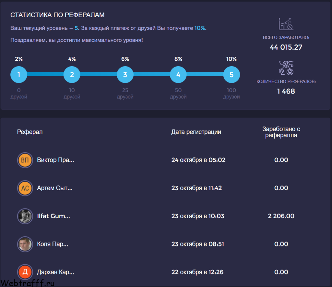The image size is (332, 287).
Task: Click the 8% label above level 4
Action: 178,59
